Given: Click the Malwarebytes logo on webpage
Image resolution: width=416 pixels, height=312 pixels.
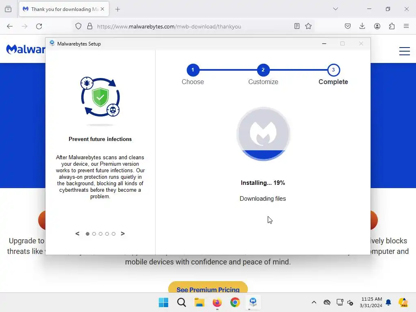Looking at the screenshot, I should 26,49.
